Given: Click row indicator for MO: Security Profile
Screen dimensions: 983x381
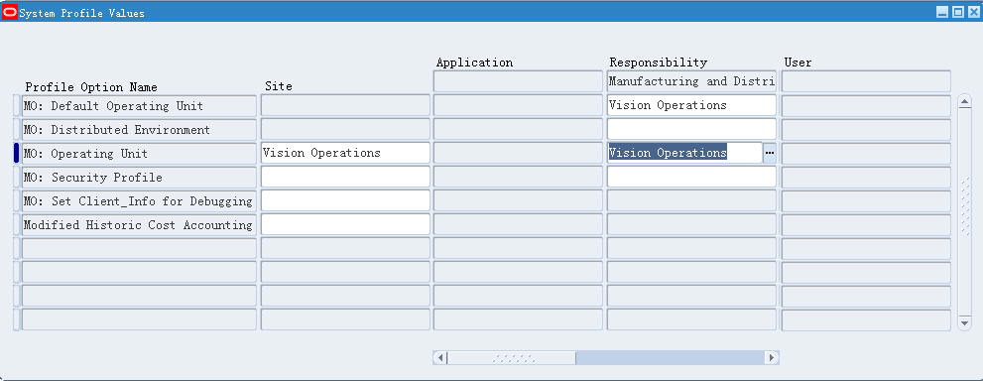Looking at the screenshot, I should 16,178.
